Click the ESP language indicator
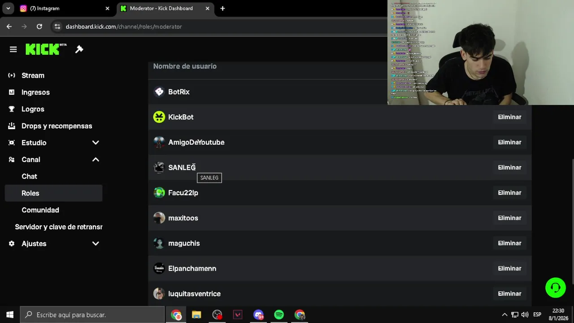The height and width of the screenshot is (323, 574). (x=537, y=315)
